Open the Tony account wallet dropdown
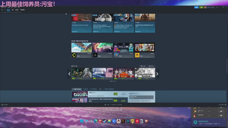 point(211,7)
